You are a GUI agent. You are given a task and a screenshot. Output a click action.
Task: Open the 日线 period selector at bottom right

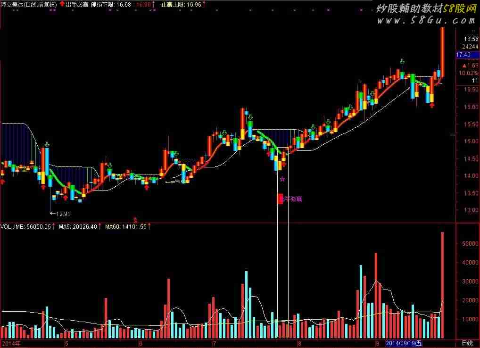467,343
